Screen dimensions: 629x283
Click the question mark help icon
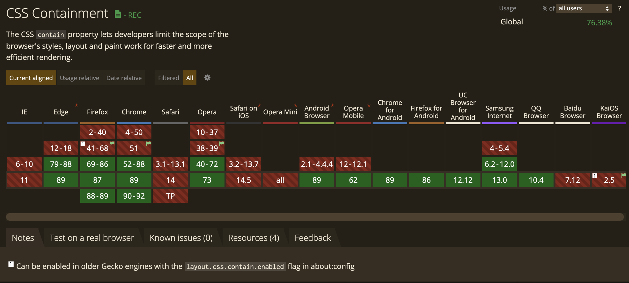coord(619,8)
